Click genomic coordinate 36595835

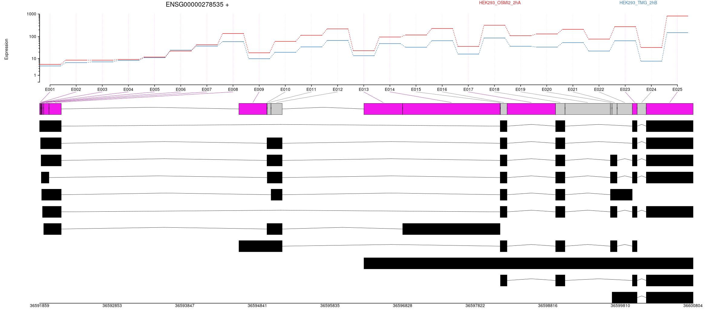pos(330,306)
